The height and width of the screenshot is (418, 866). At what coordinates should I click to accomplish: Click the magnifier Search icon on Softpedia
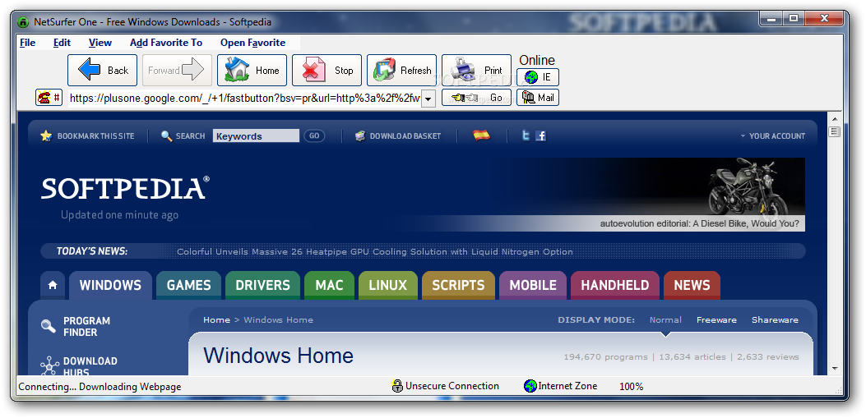coord(166,136)
